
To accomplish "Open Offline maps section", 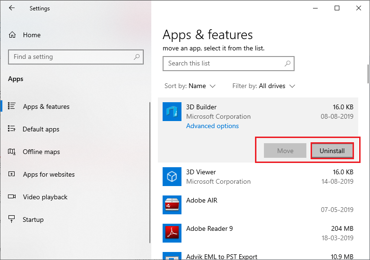I will [75, 152].
